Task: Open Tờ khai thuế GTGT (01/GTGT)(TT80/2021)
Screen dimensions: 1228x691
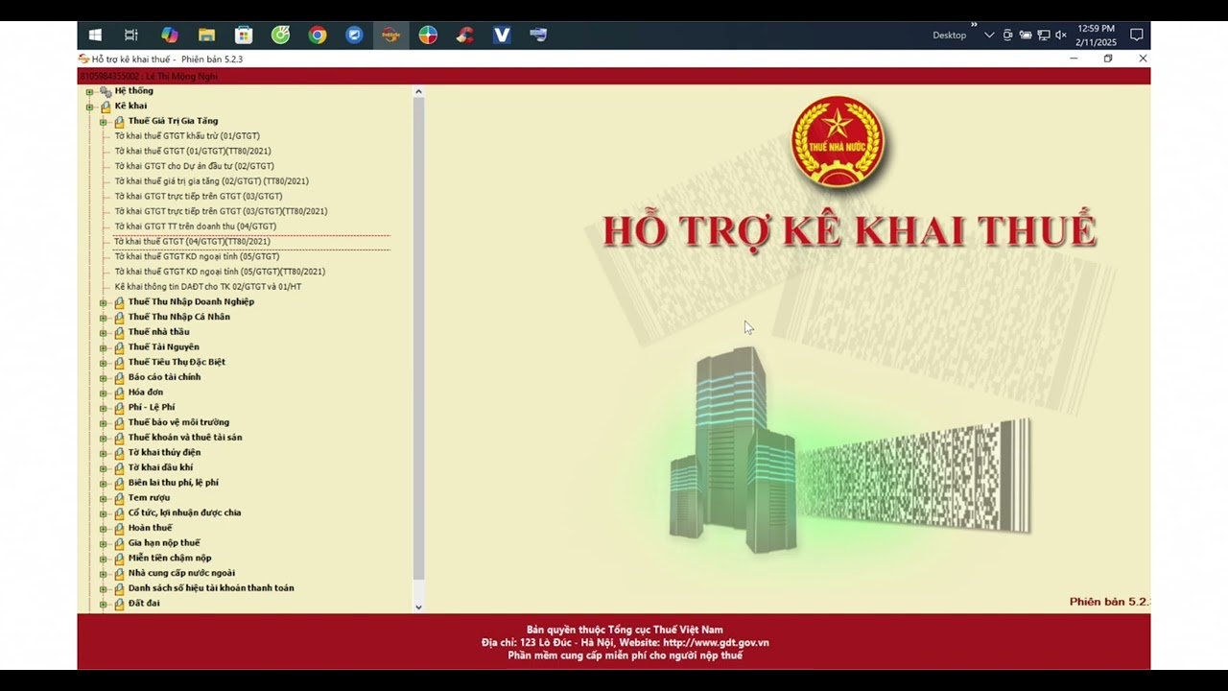Action: (x=193, y=152)
